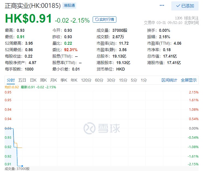Click the 港股通 tag
205x171 pixels.
pos(69,5)
